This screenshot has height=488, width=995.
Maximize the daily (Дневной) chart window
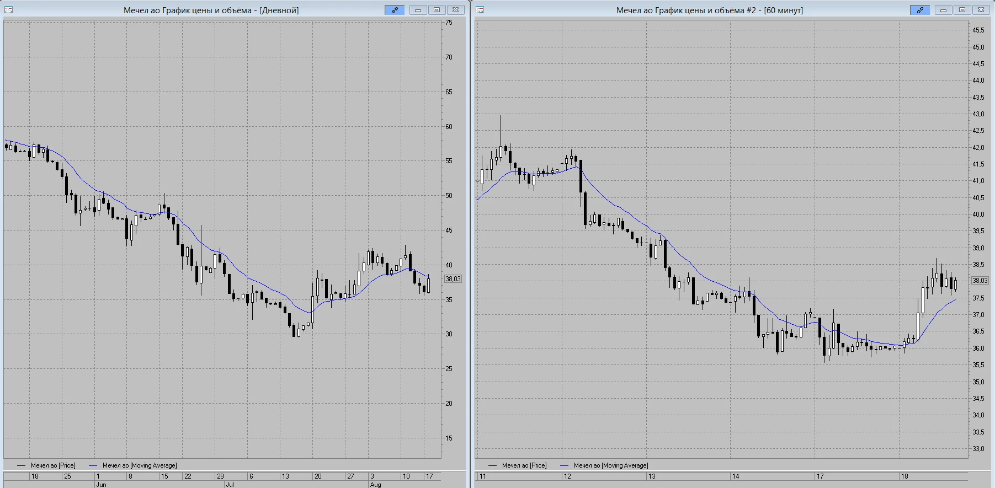437,10
